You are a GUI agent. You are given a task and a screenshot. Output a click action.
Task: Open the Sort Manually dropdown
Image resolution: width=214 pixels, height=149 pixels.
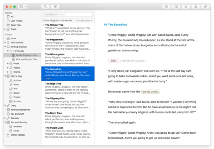click(x=84, y=20)
